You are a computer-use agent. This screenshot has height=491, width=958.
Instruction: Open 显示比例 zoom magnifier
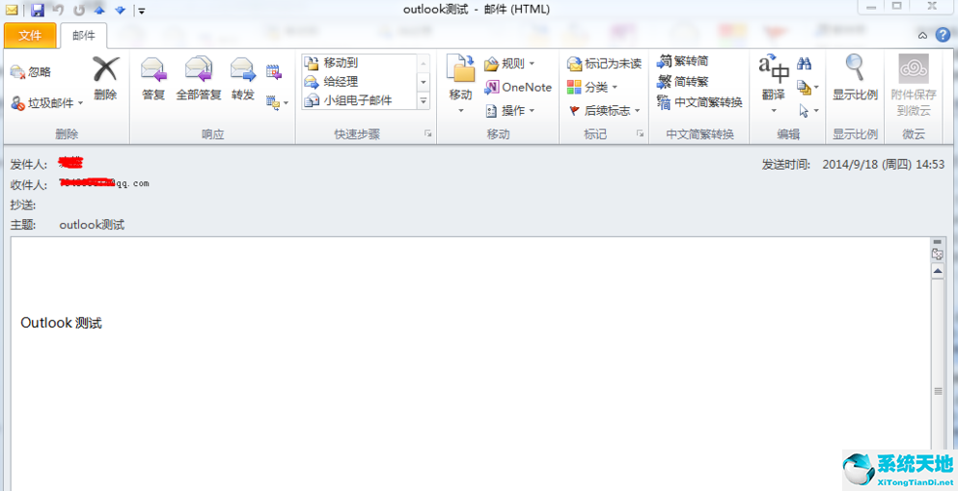tap(855, 78)
